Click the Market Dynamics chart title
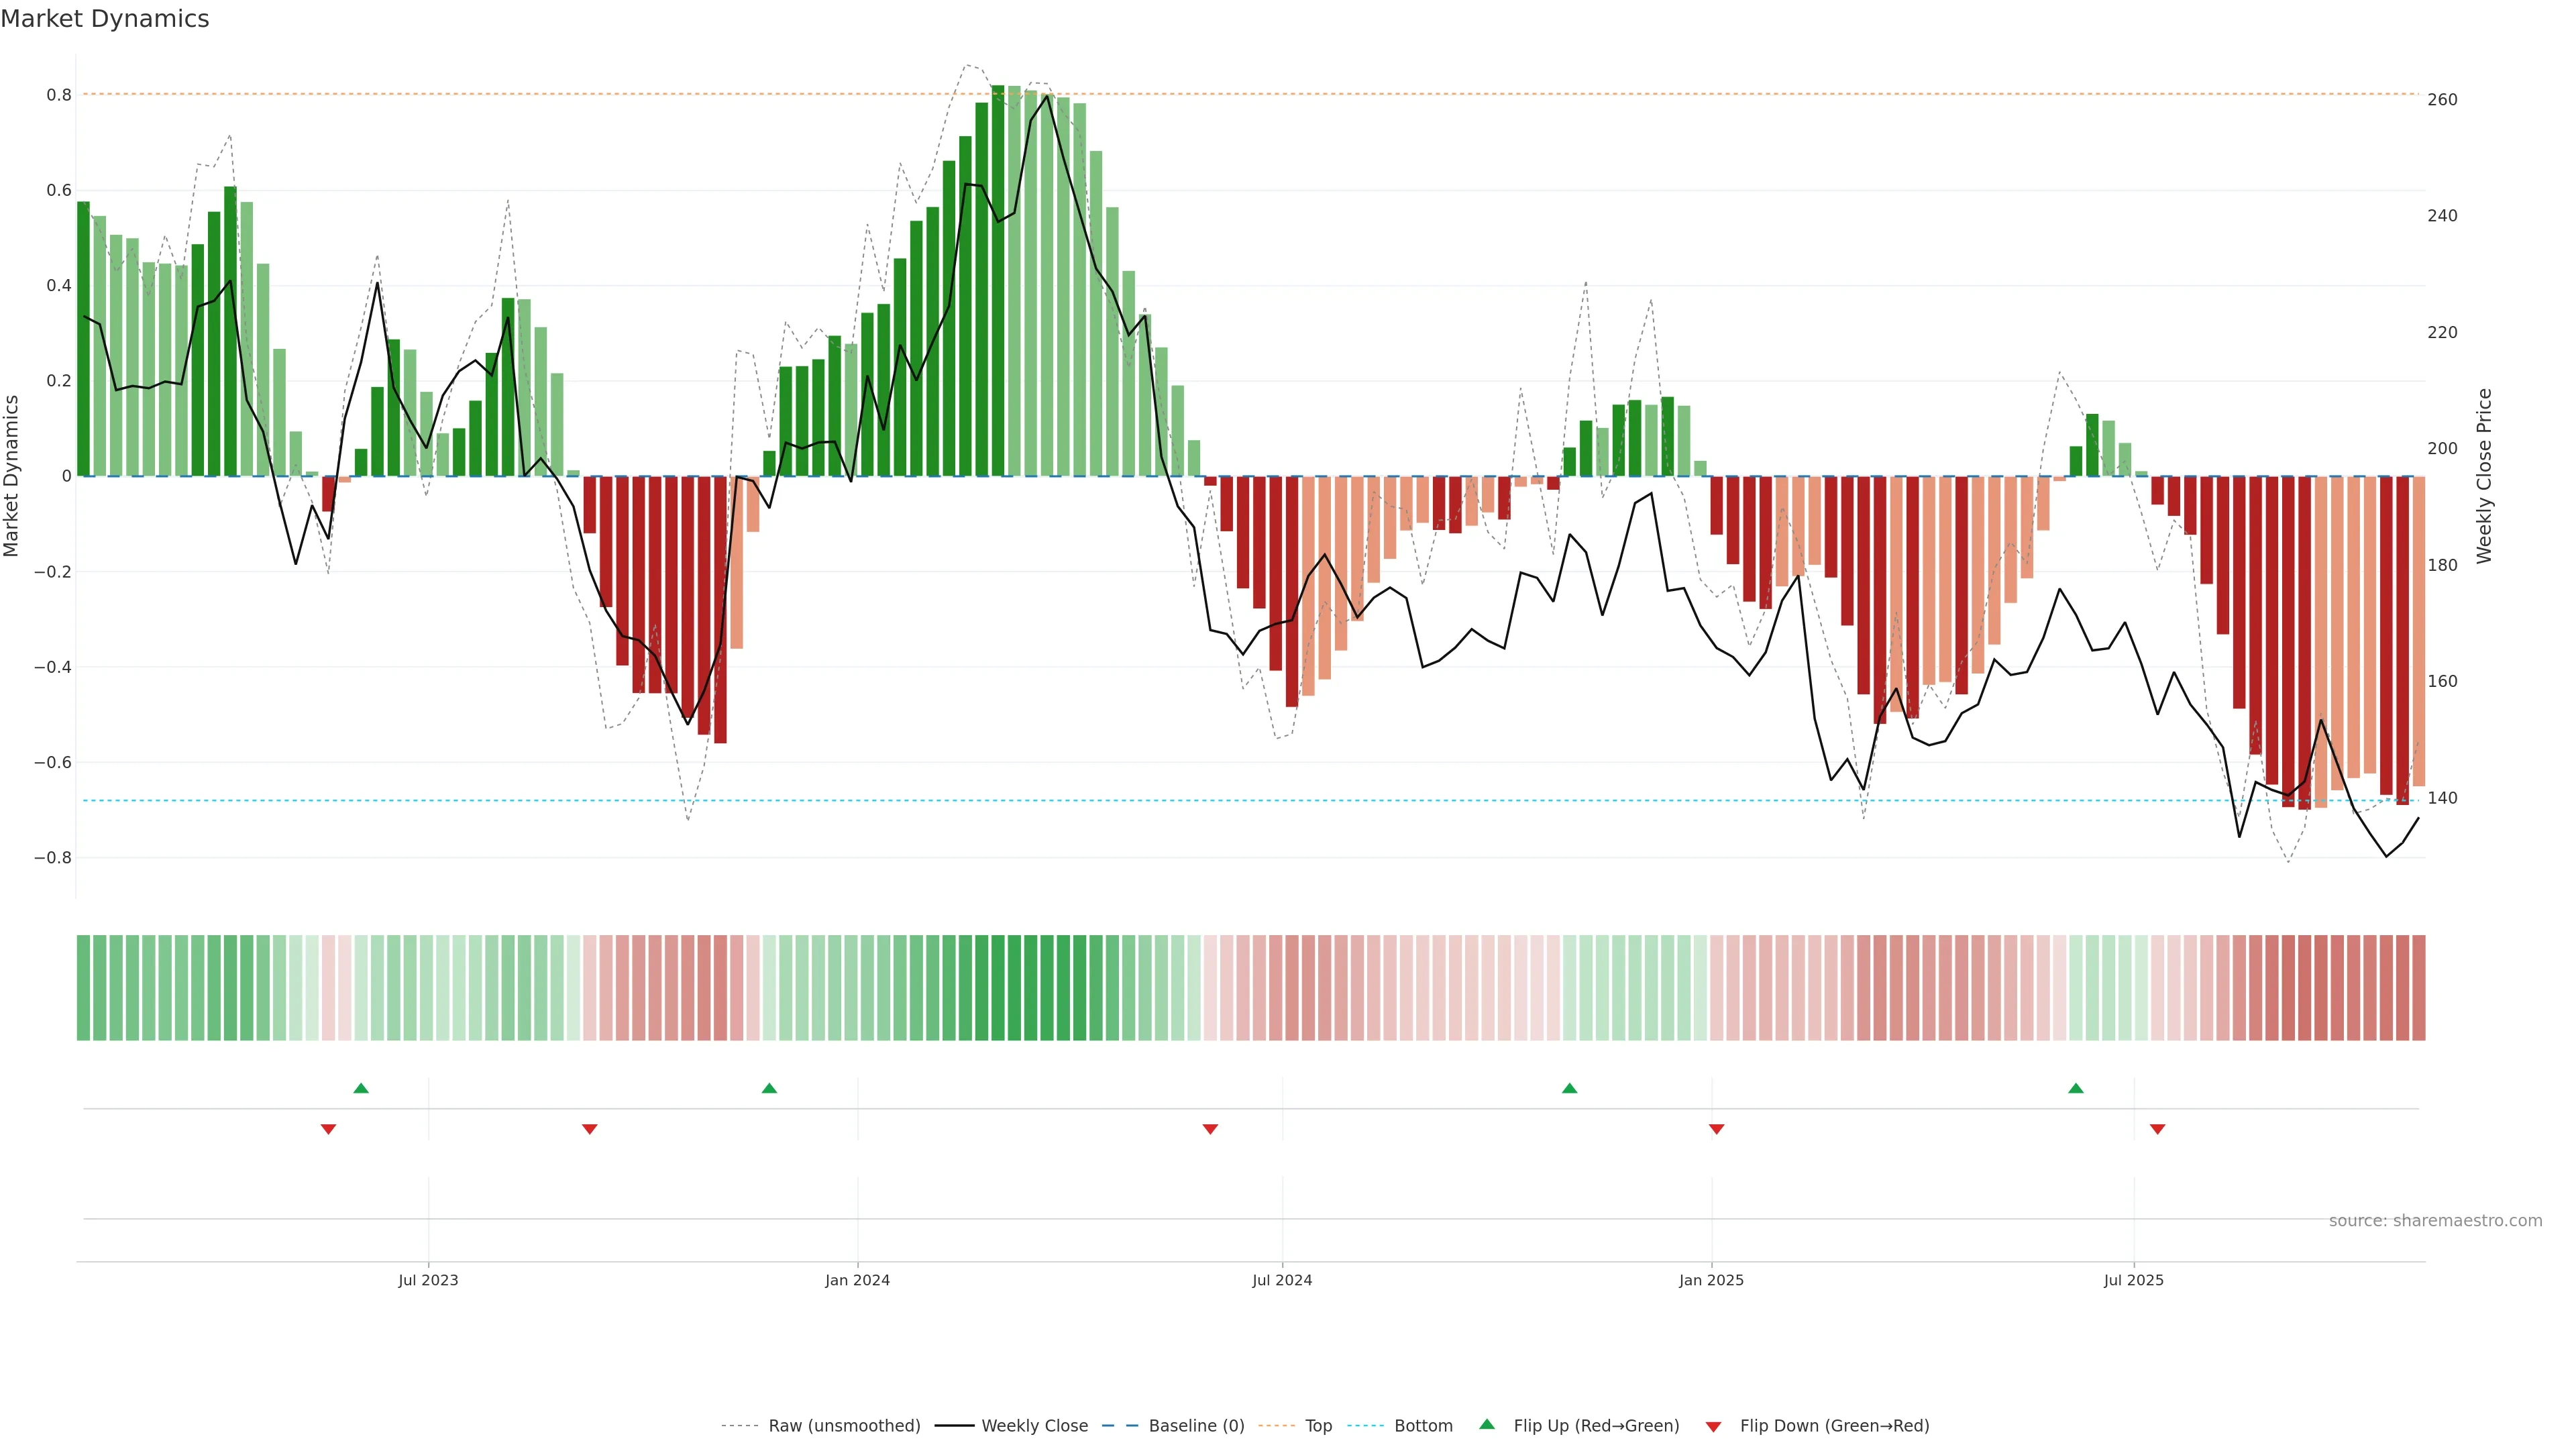Viewport: 2576px width, 1449px height. (105, 19)
